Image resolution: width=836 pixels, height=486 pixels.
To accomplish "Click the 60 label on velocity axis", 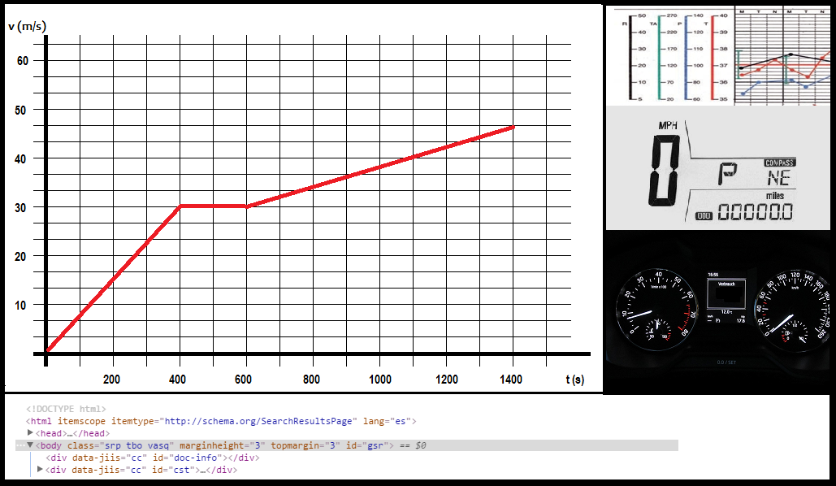I will [x=23, y=61].
